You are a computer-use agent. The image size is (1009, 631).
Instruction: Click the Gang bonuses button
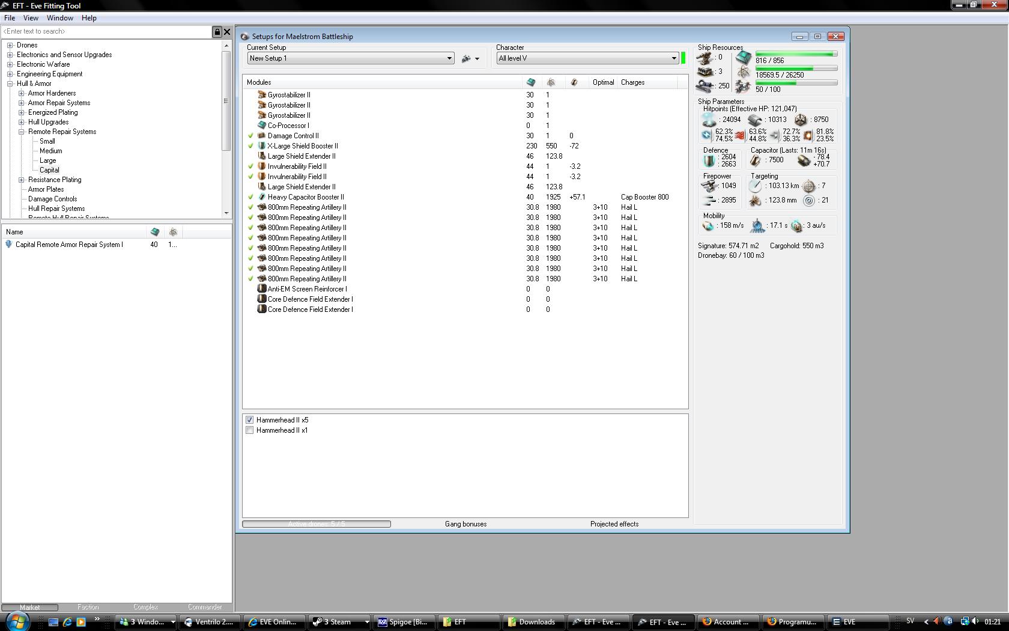pos(465,524)
